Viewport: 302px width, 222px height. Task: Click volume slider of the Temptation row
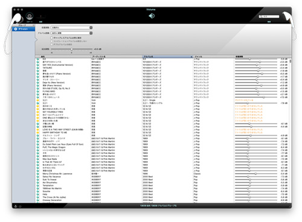click(x=256, y=186)
